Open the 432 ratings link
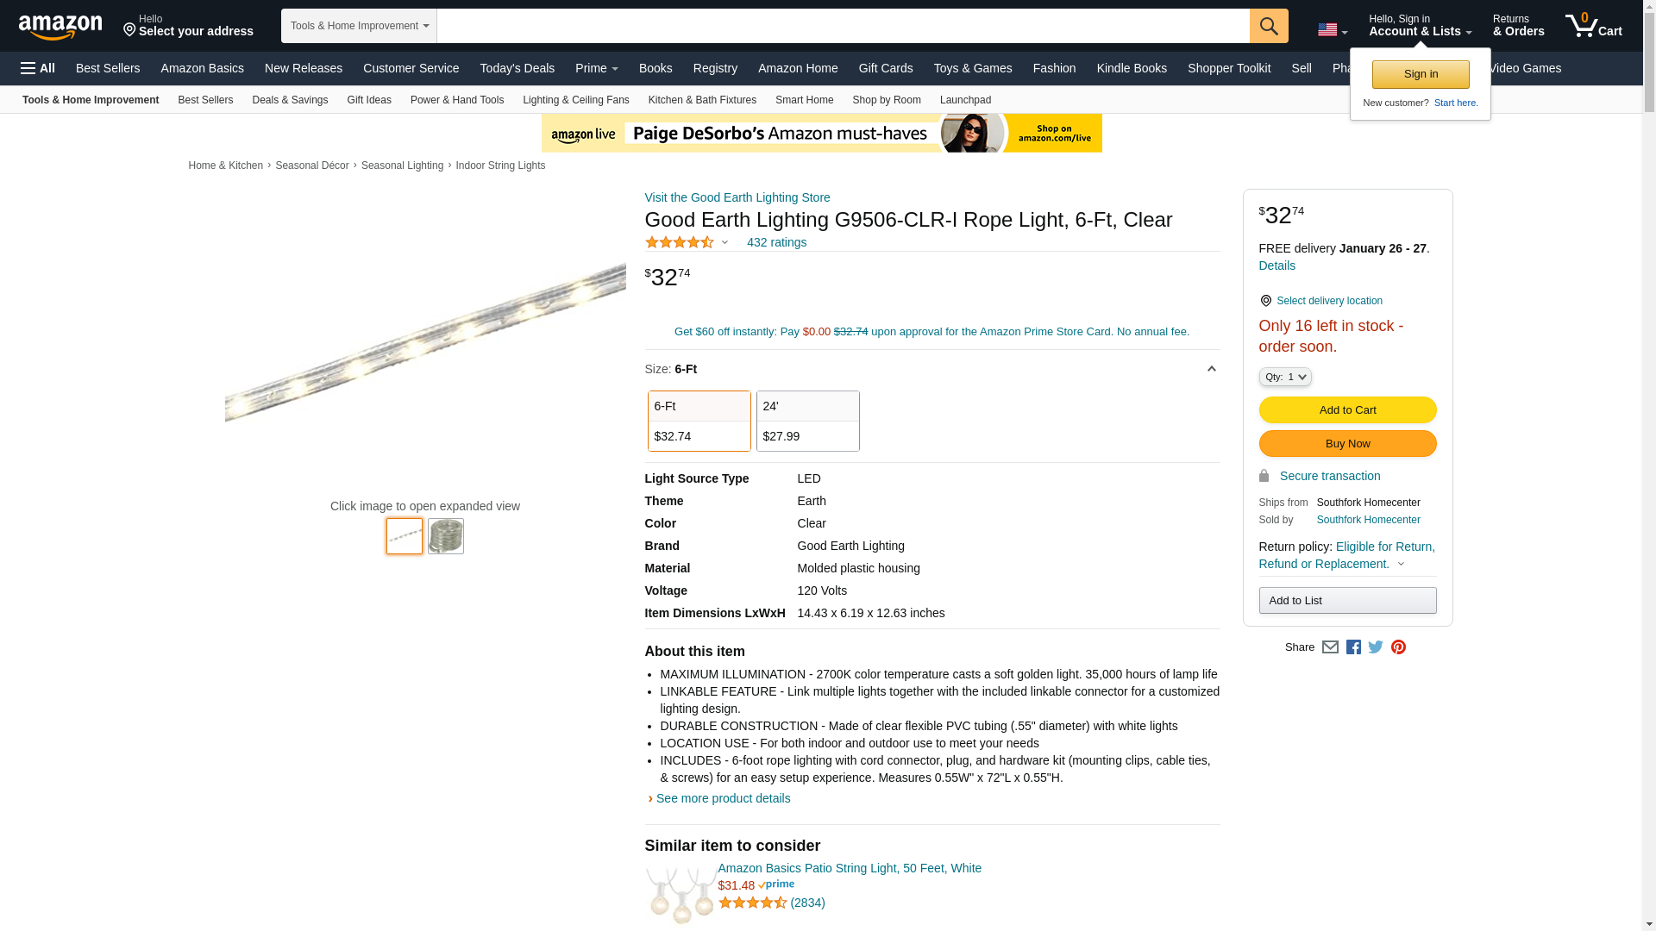This screenshot has width=1656, height=931. [776, 242]
